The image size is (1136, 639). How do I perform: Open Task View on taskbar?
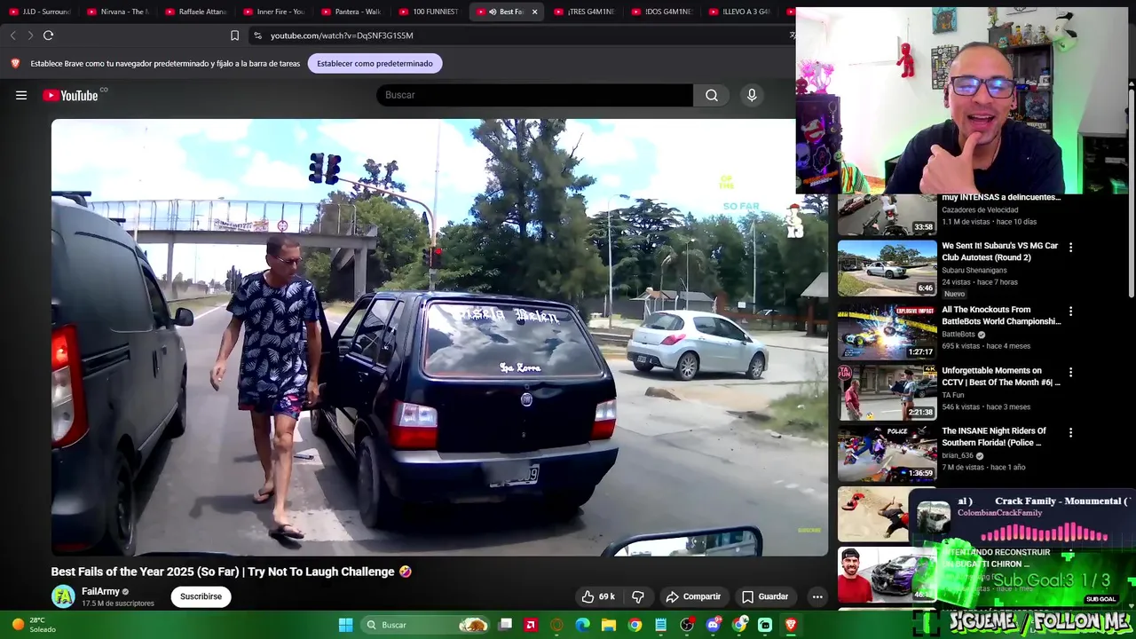tap(505, 625)
